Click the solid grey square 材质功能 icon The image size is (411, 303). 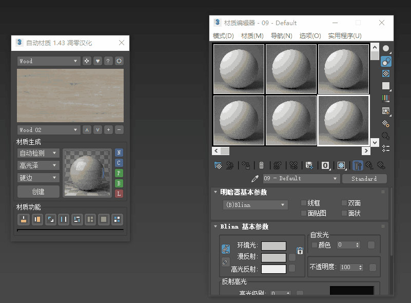pos(104,219)
